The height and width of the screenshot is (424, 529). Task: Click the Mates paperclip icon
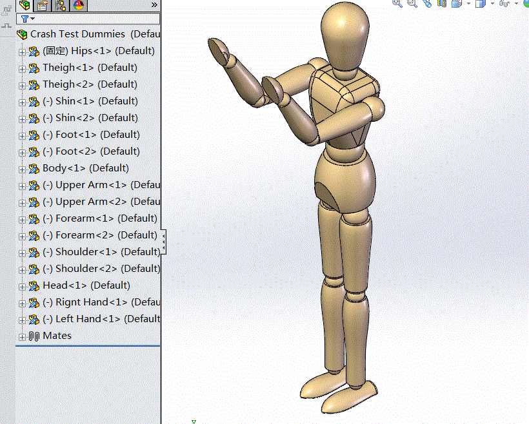pos(34,336)
